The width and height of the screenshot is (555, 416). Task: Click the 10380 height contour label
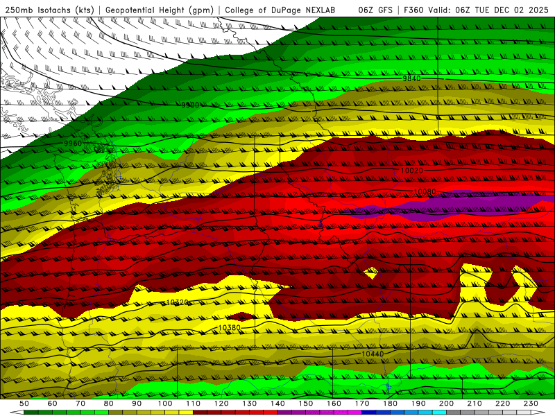point(230,328)
